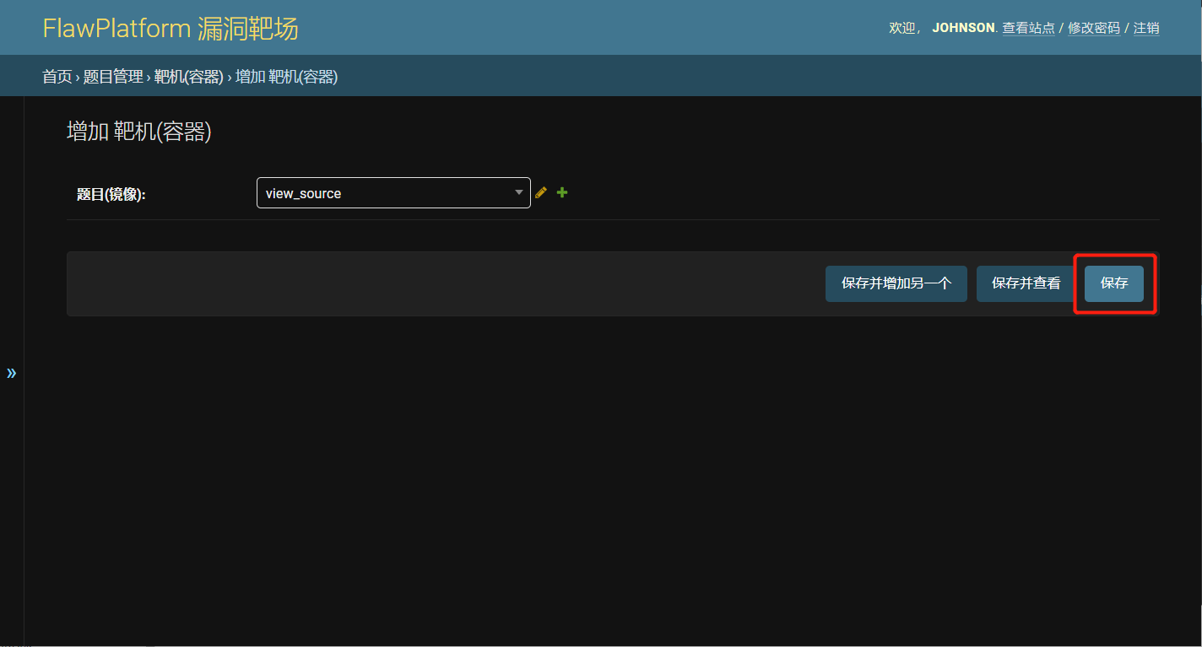The height and width of the screenshot is (647, 1202).
Task: Click the JOHNSON username text
Action: (x=963, y=28)
